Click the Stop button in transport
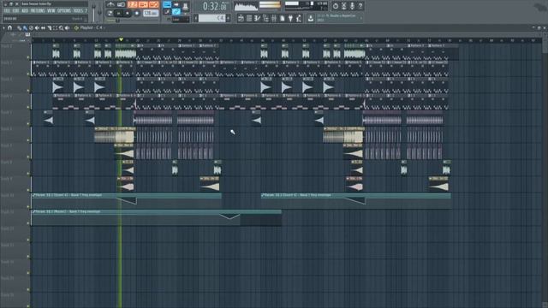 pos(128,14)
